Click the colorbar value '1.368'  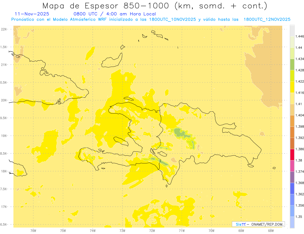click(x=299, y=183)
